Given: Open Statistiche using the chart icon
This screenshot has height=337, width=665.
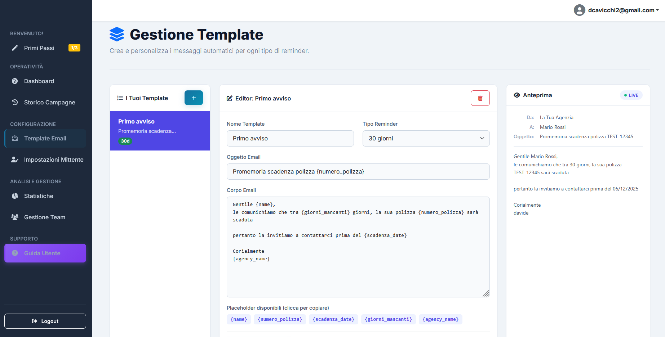Looking at the screenshot, I should (x=14, y=196).
